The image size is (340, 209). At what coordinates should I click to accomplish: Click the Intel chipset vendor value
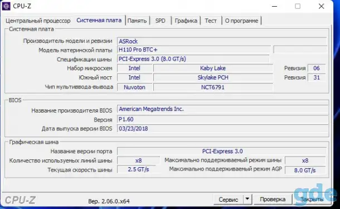click(x=134, y=69)
